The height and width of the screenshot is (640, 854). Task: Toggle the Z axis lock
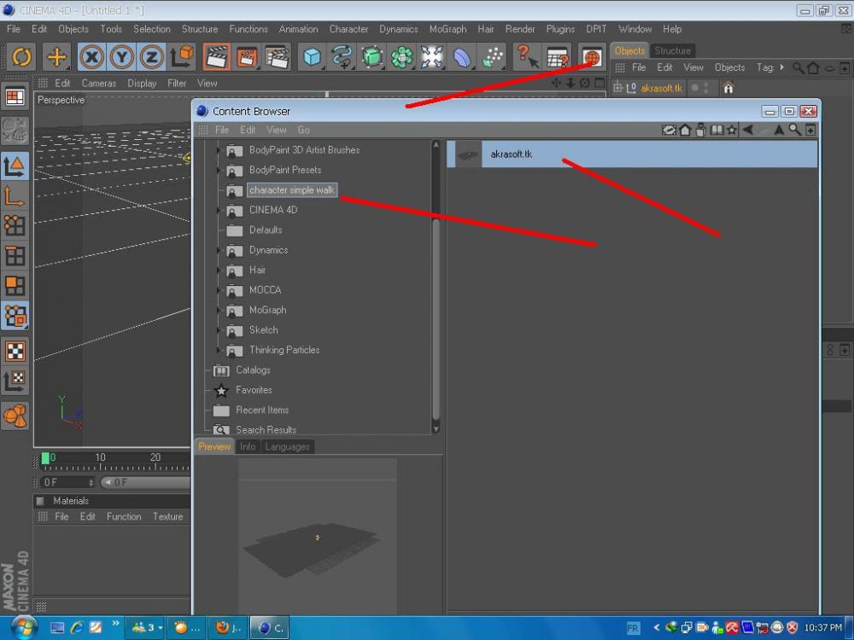(x=151, y=56)
